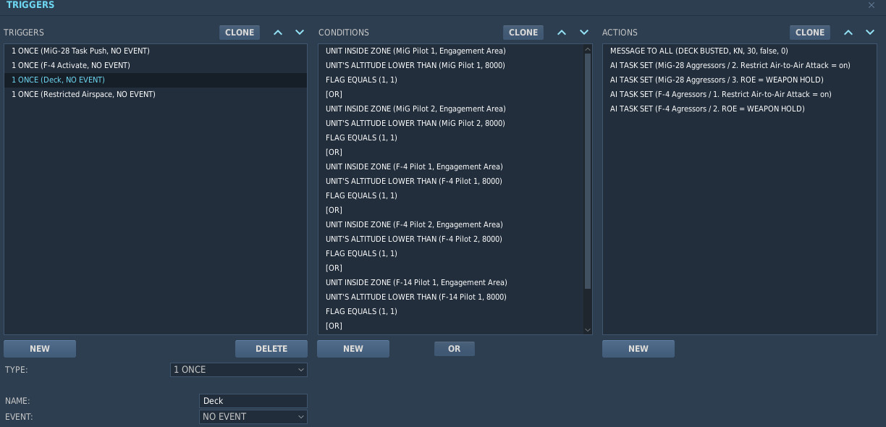Select trigger F-4 Activate
This screenshot has height=427, width=886.
(156, 66)
